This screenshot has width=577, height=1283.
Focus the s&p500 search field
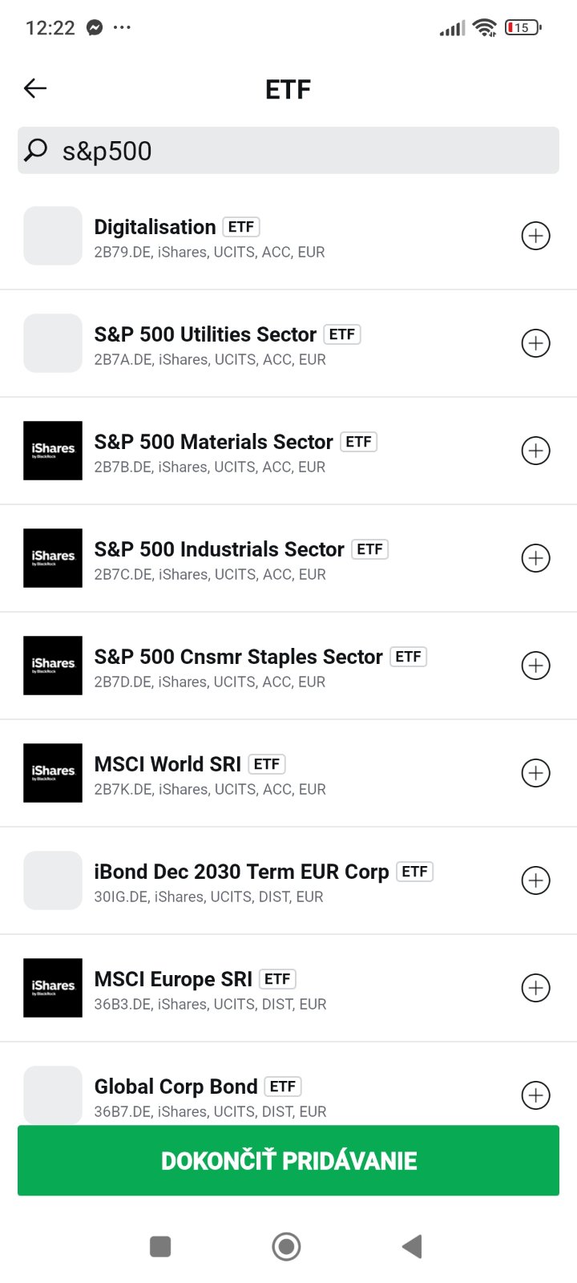click(x=305, y=151)
